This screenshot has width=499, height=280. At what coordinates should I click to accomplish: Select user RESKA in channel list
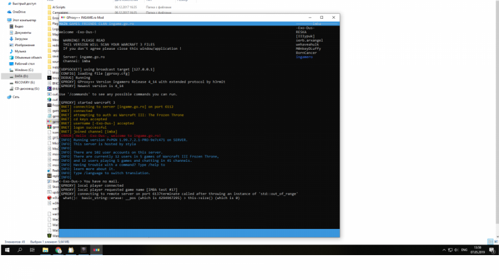coord(303,34)
